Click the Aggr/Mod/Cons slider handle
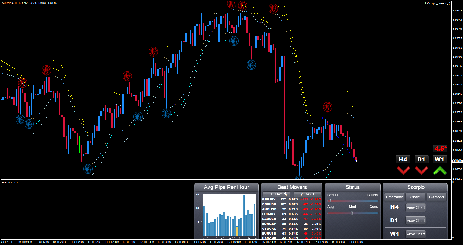Image resolution: width=463 pixels, height=245 pixels. [x=352, y=213]
